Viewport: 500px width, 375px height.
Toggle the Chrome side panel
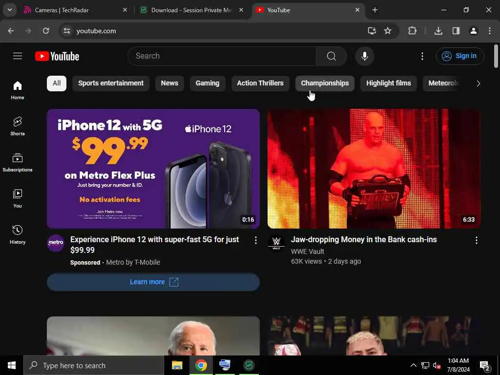pos(456,31)
